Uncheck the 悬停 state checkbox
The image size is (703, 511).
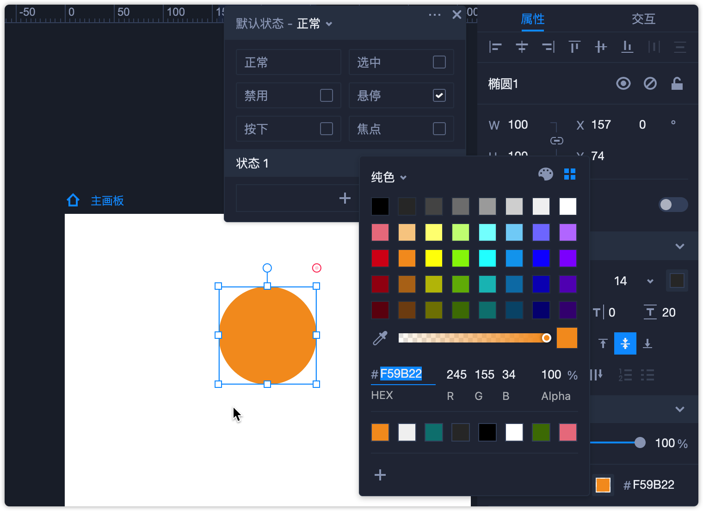tap(439, 95)
